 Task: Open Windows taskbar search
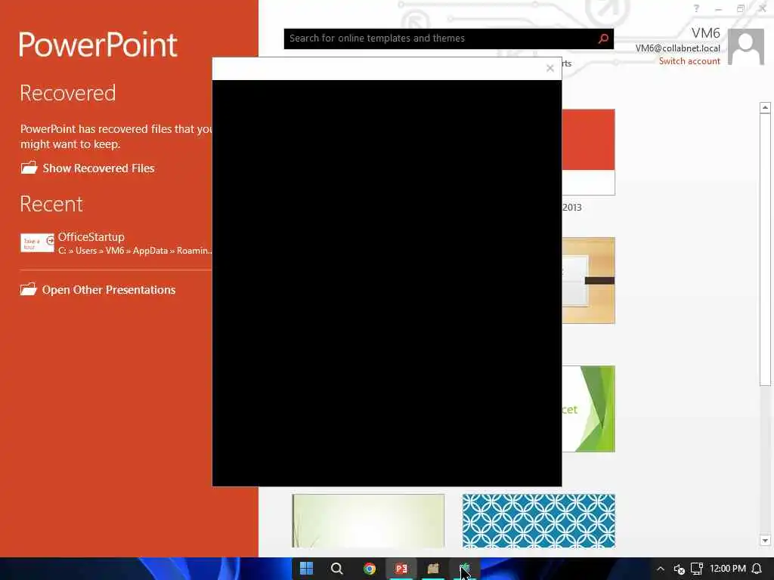(336, 569)
